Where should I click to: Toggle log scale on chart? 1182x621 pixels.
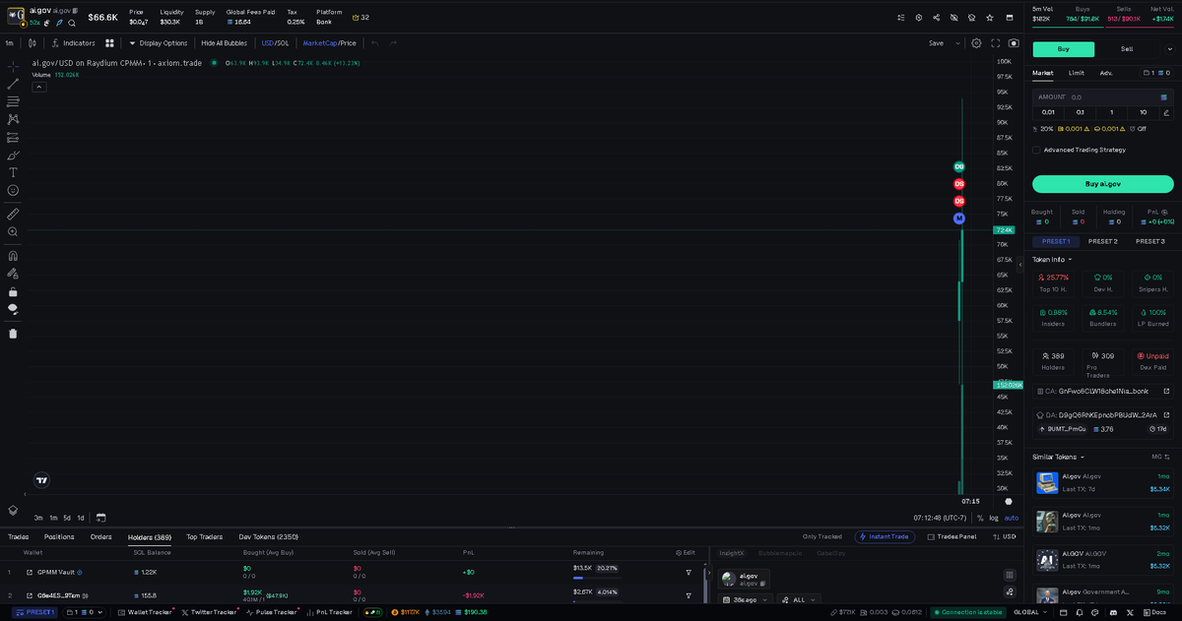click(x=993, y=518)
